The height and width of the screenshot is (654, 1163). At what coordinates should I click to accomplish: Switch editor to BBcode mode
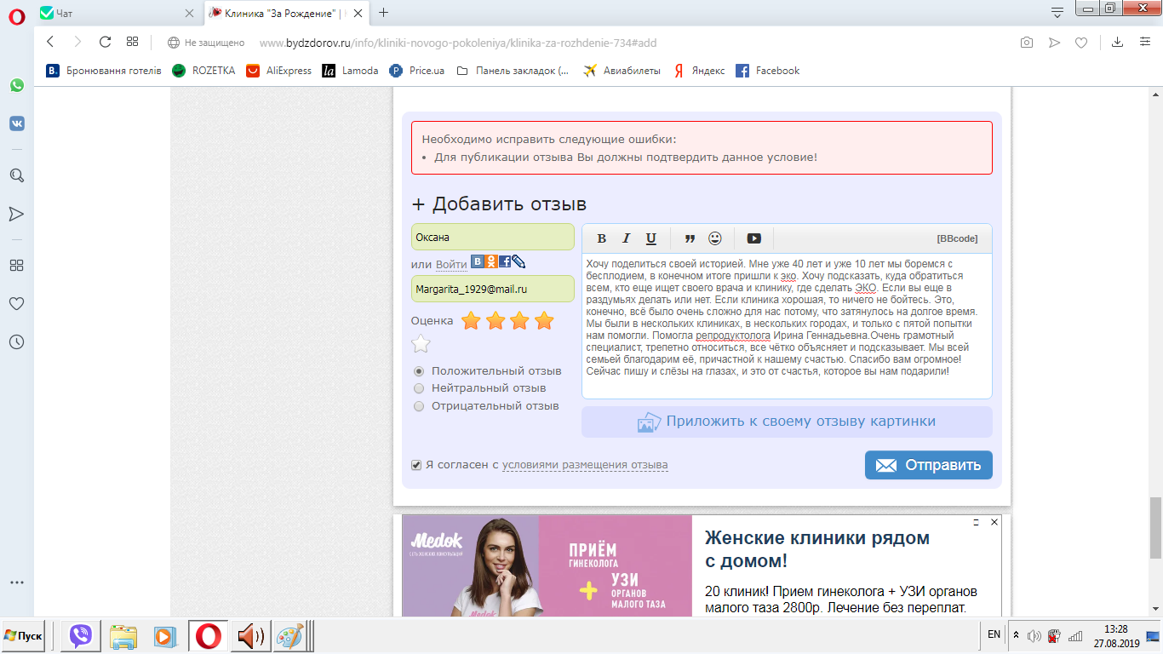957,238
